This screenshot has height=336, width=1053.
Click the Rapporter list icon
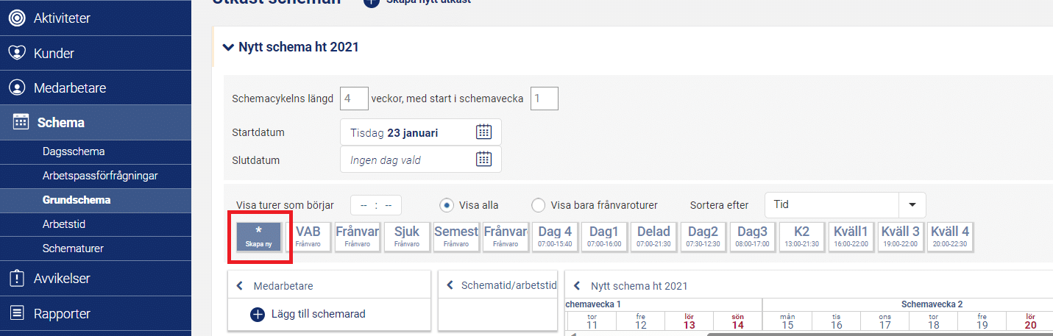coord(17,313)
